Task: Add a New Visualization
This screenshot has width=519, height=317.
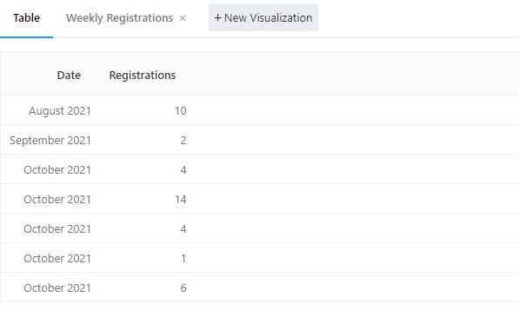Action: coord(263,17)
